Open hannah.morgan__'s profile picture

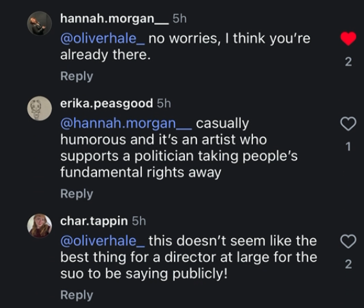39,24
